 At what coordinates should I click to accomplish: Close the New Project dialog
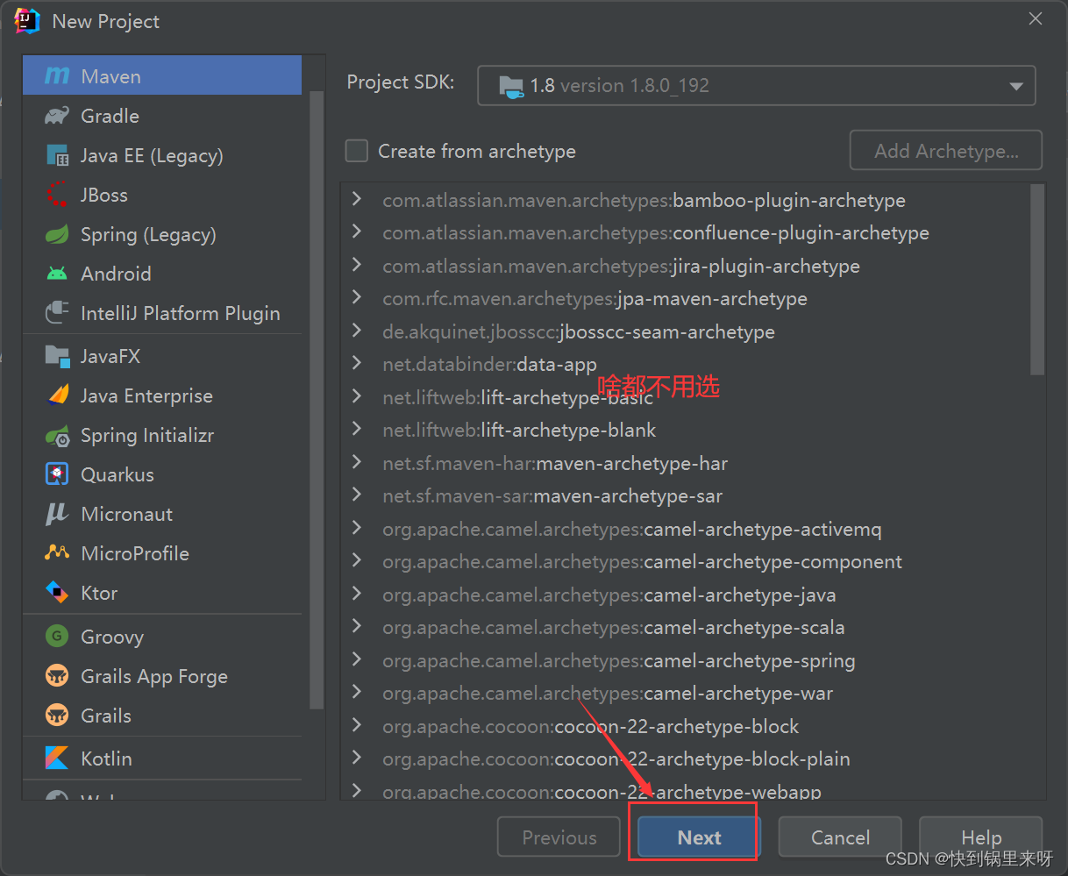[x=1036, y=19]
